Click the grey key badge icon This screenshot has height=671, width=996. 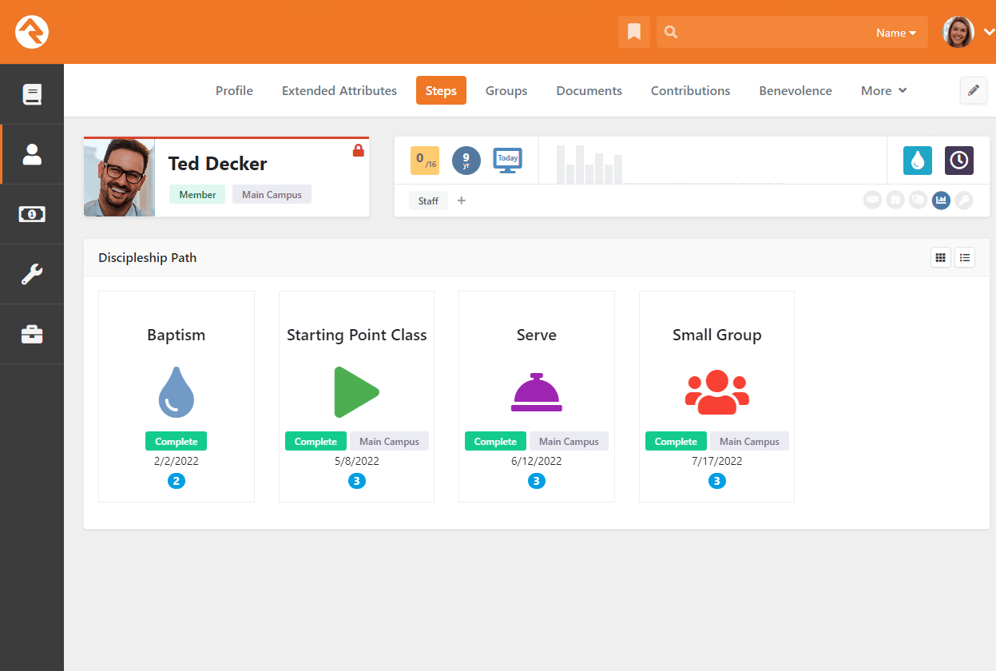(964, 201)
